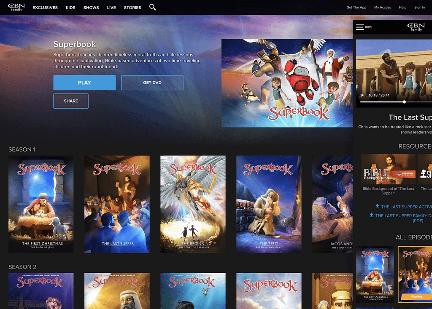Viewport: 432px width, 309px height.
Task: Select the Kids menu item
Action: pyautogui.click(x=70, y=8)
